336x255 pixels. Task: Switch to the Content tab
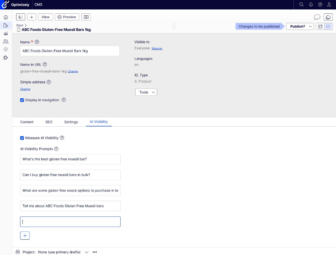pos(27,122)
